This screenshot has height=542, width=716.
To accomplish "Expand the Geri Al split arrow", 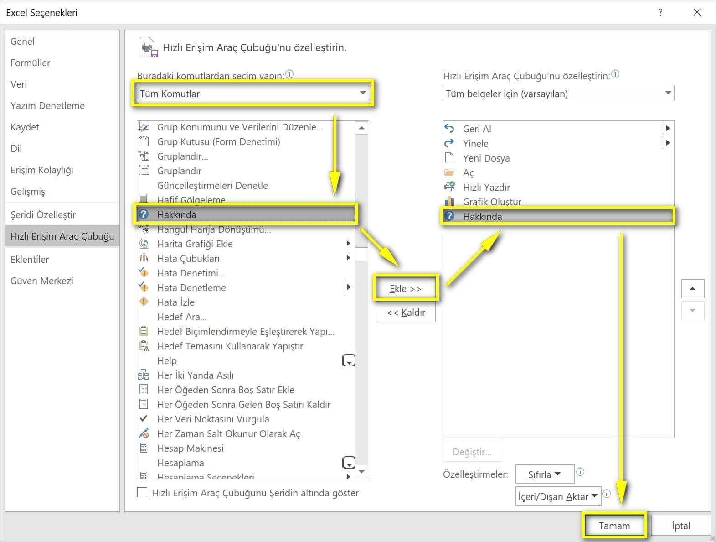I will click(x=668, y=129).
